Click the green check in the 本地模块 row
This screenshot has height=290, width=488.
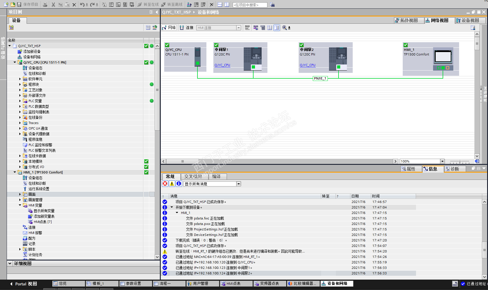(146, 161)
